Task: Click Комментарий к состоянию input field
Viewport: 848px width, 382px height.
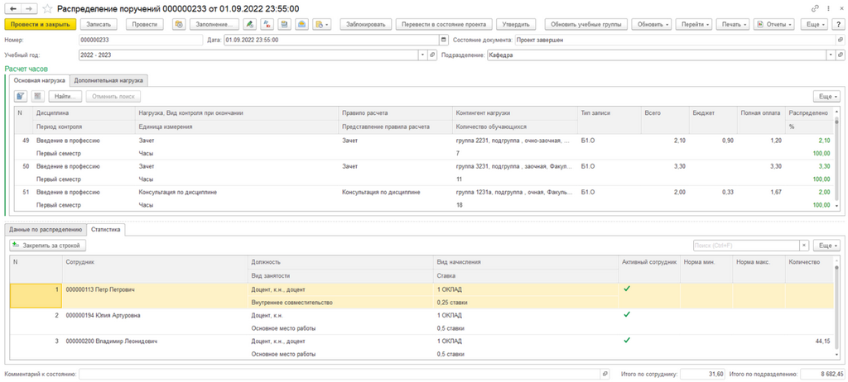Action: click(340, 374)
